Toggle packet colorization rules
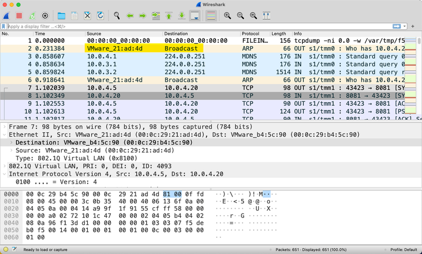This screenshot has height=254, width=422. click(211, 16)
